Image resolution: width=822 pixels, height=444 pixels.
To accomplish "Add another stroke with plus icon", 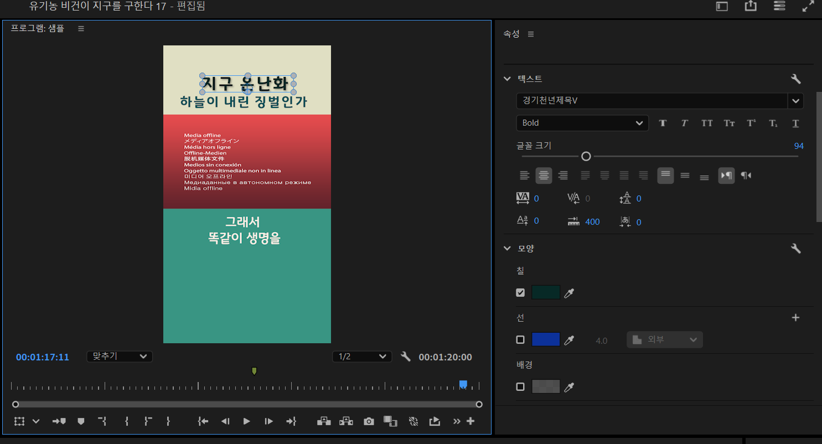I will point(795,318).
